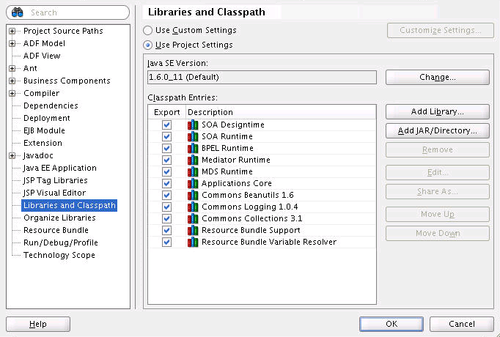Cancel the project properties dialog
The width and height of the screenshot is (500, 337).
[461, 324]
